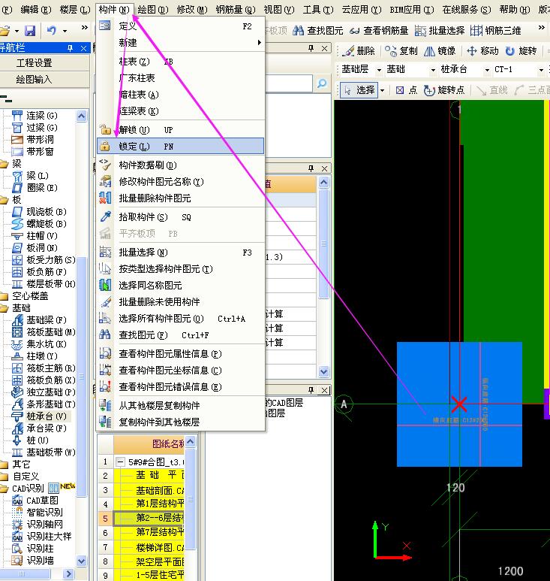This screenshot has width=550, height=581.
Task: Select the Point (点) drawing tool
Action: [407, 90]
